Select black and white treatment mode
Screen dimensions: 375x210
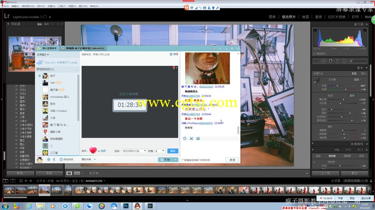coord(364,74)
